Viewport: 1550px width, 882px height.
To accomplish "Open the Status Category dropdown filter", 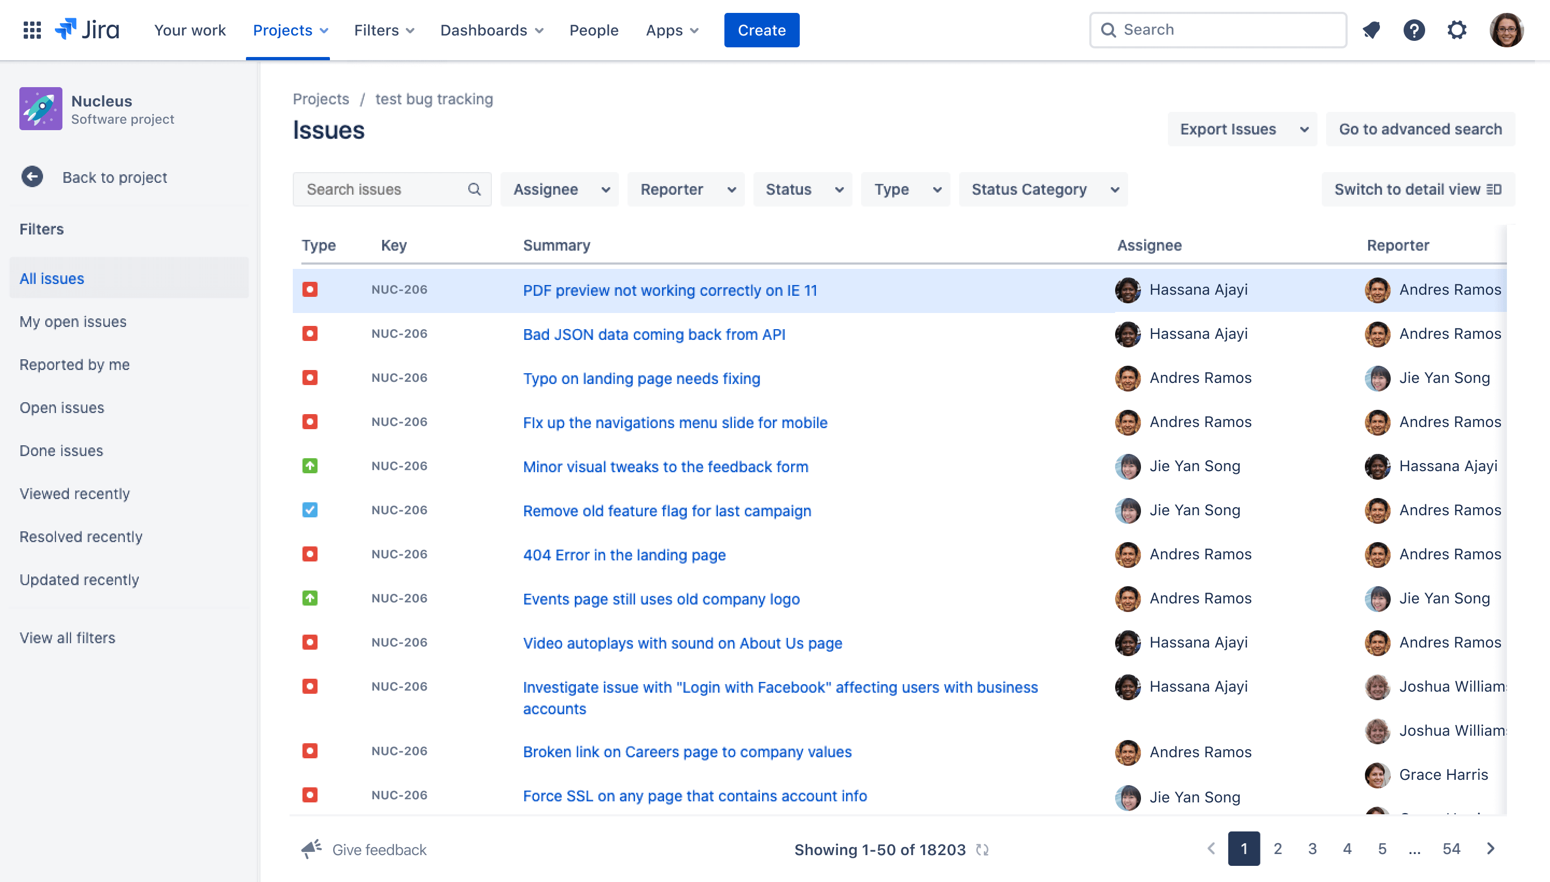I will 1042,188.
